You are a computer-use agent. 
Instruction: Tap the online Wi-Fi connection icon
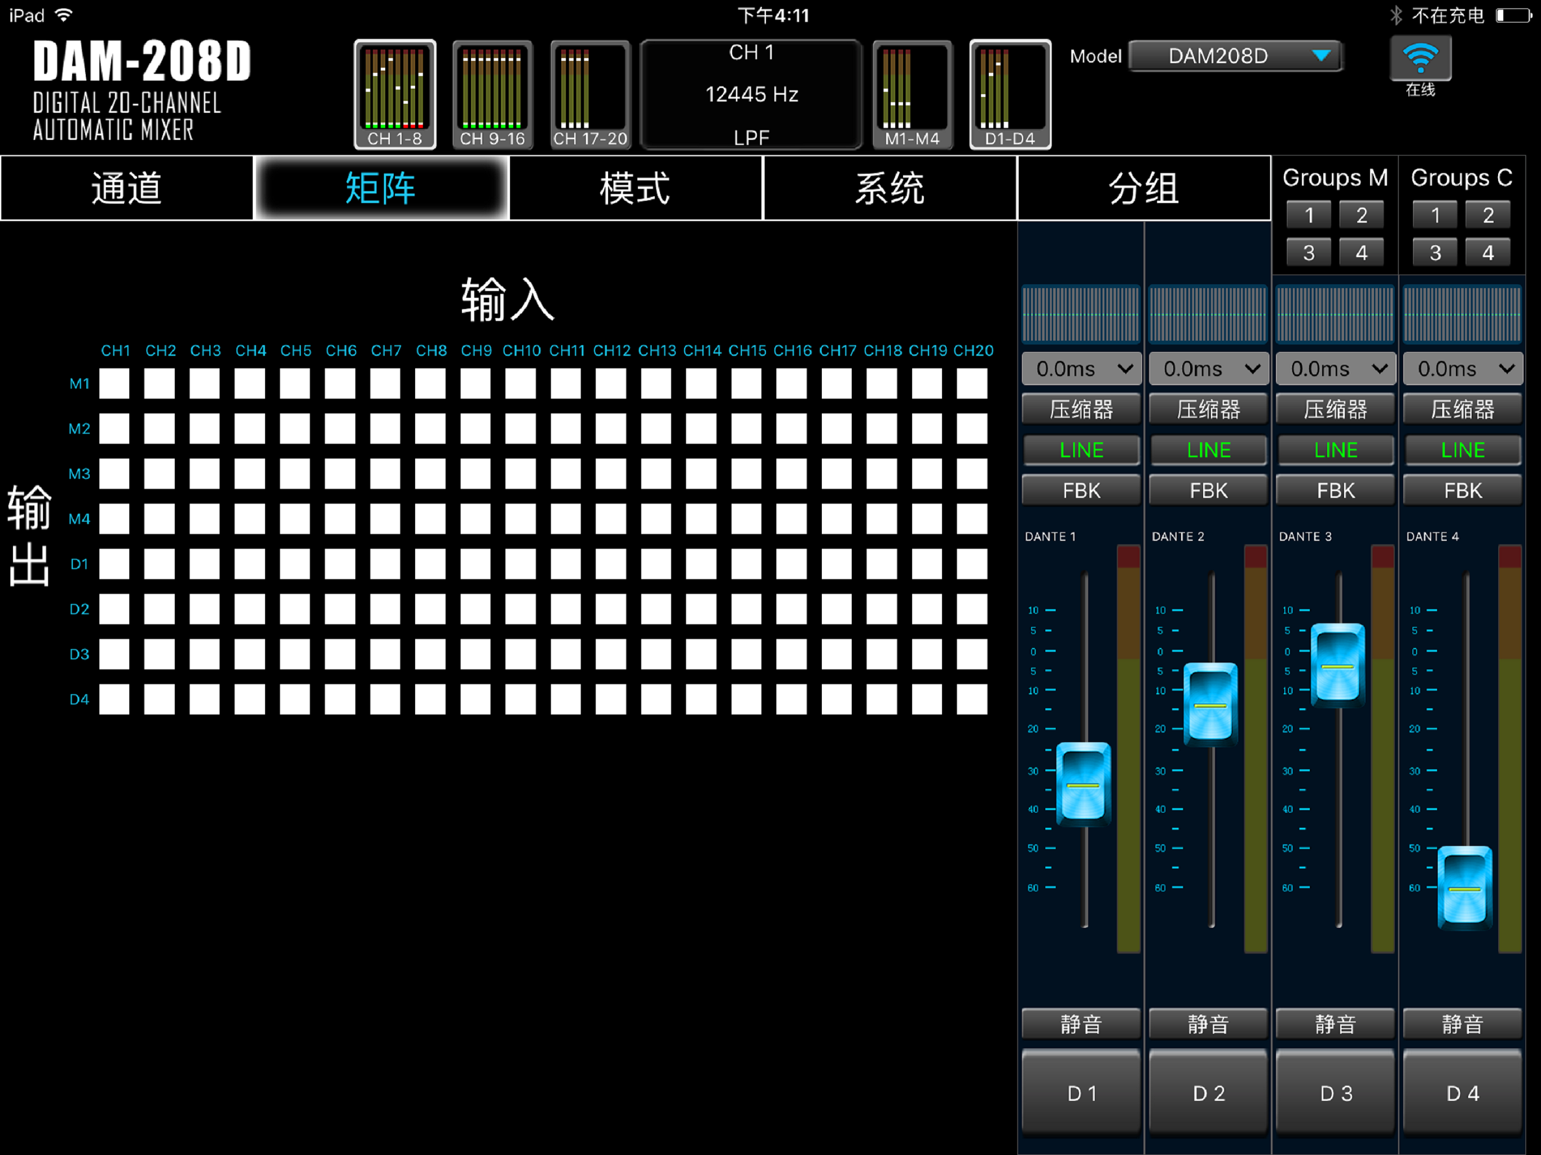point(1420,59)
